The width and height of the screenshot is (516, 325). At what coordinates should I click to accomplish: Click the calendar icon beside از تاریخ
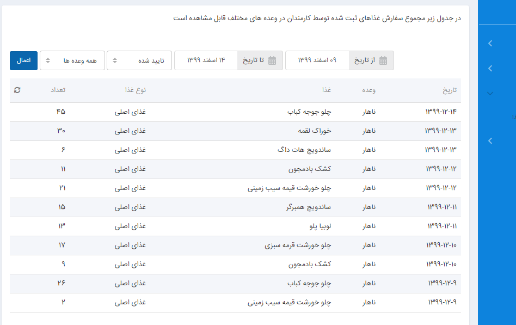[x=383, y=60]
